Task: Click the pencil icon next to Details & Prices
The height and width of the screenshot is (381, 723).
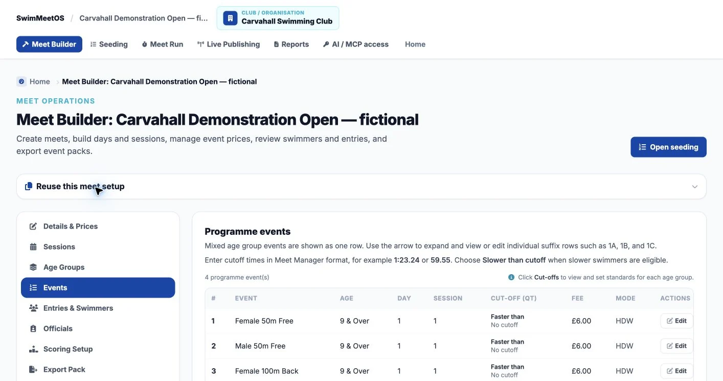Action: (x=33, y=226)
